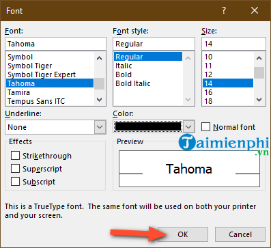Enable the Strikethrough effect
The image size is (271, 248).
point(15,156)
